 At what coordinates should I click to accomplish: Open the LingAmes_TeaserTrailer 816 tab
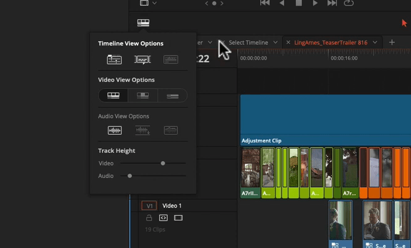coord(331,43)
